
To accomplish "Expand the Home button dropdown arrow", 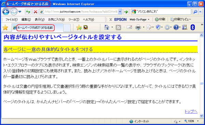I will tap(112, 27).
